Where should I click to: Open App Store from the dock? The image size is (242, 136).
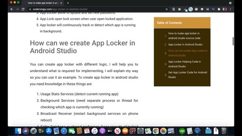pos(49,131)
